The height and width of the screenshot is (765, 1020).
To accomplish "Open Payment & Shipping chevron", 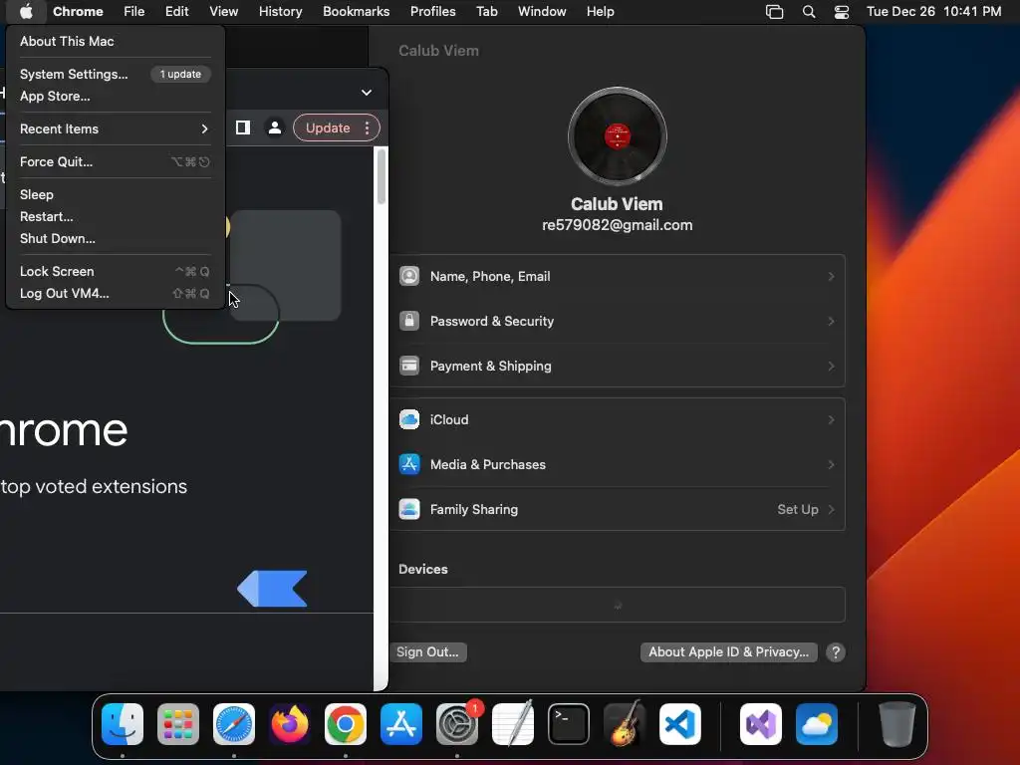I will 831,367.
